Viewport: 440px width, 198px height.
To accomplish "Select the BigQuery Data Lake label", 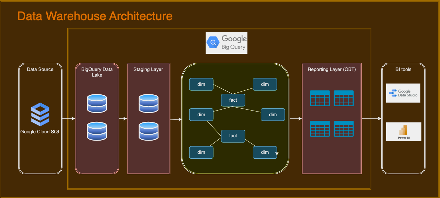I will click(x=97, y=72).
